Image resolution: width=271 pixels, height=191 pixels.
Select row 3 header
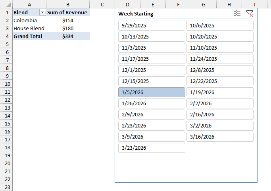pyautogui.click(x=6, y=28)
